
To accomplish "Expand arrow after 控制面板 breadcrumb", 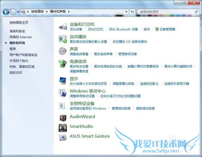I will coord(47,12).
